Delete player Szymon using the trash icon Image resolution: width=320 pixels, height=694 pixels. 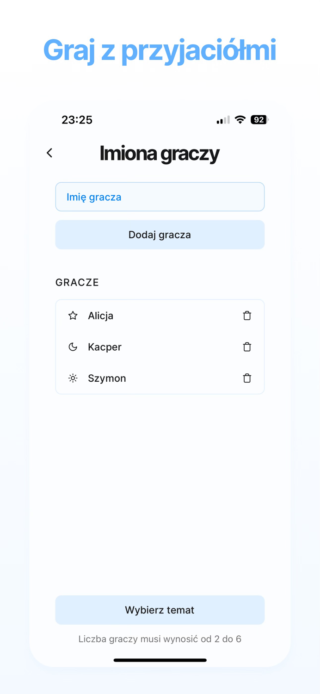tap(247, 378)
